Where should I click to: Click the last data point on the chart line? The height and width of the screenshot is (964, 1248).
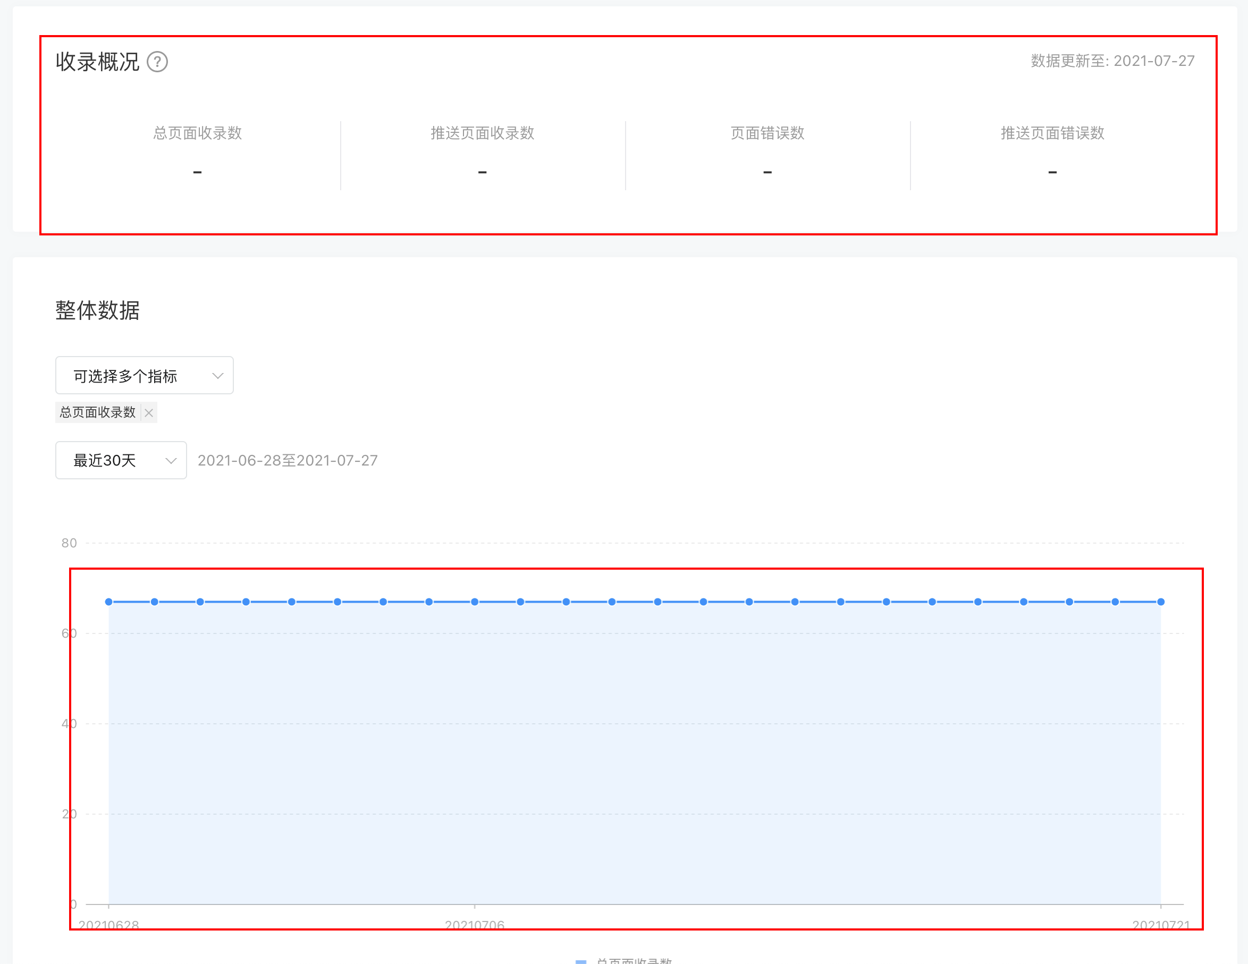click(1161, 602)
